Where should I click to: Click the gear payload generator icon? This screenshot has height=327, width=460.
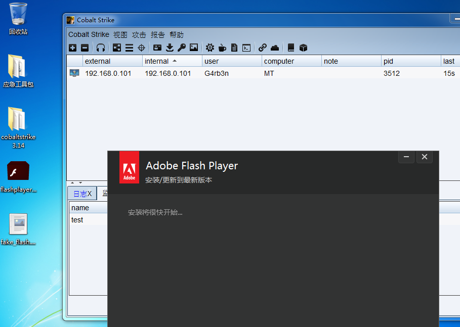[210, 48]
